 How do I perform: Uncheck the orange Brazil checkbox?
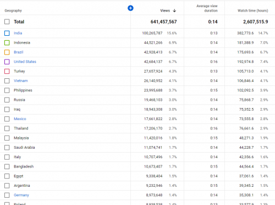pyautogui.click(x=7, y=52)
